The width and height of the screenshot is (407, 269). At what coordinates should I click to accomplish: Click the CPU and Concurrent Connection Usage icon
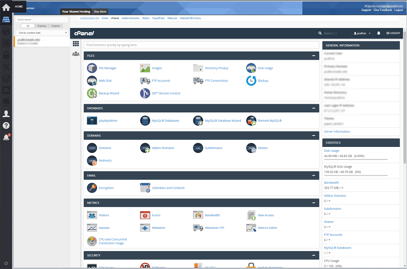(x=92, y=241)
